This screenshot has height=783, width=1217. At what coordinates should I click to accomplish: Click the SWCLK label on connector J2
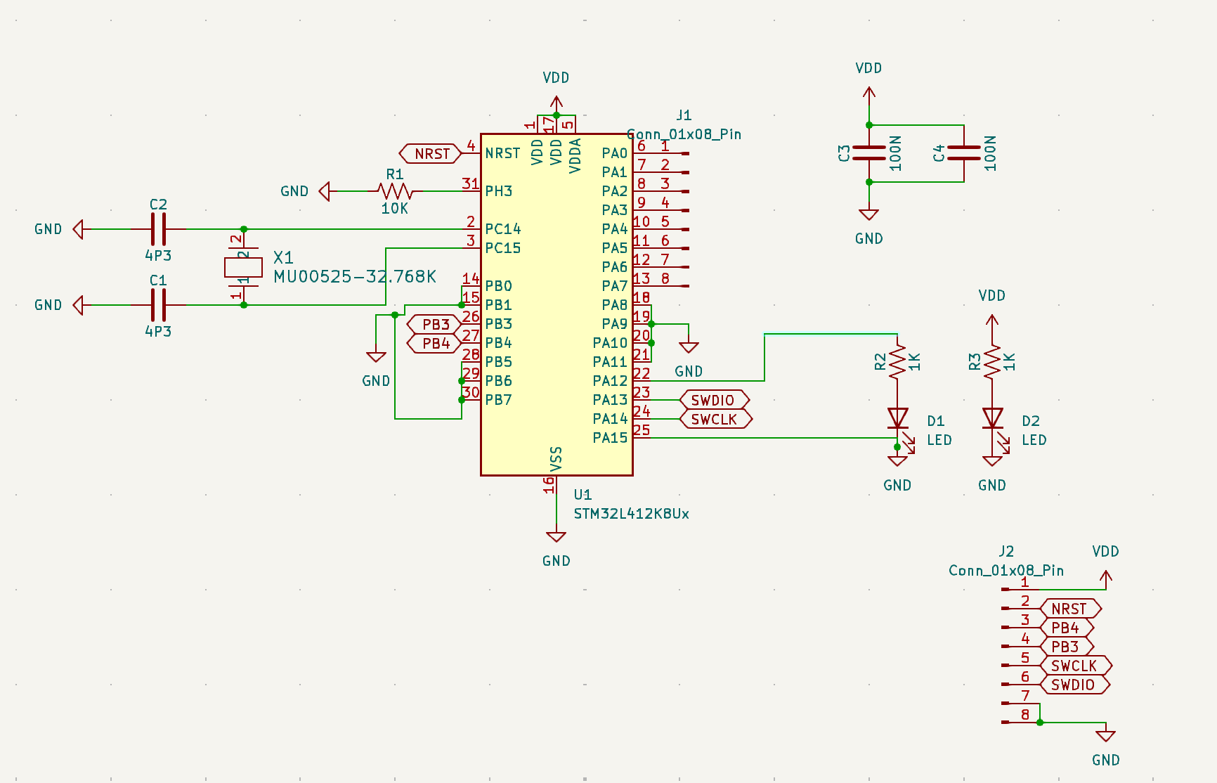pyautogui.click(x=1075, y=664)
